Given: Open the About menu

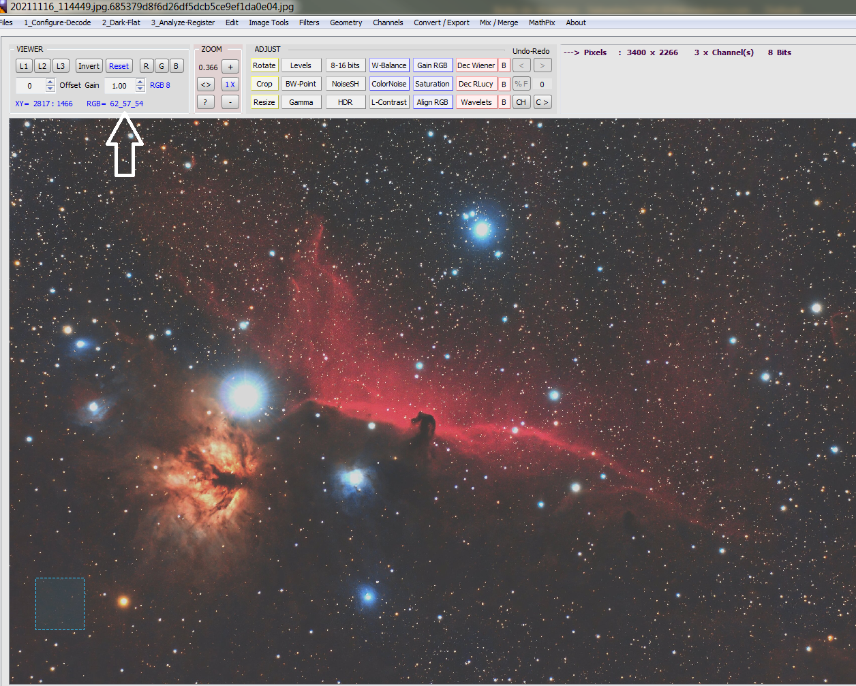Looking at the screenshot, I should coord(576,22).
